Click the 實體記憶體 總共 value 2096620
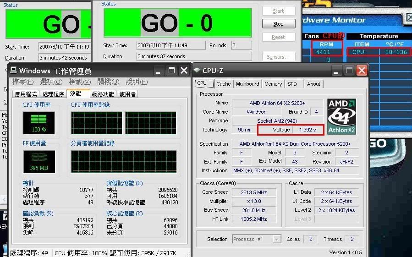The width and height of the screenshot is (412, 257). (x=168, y=190)
